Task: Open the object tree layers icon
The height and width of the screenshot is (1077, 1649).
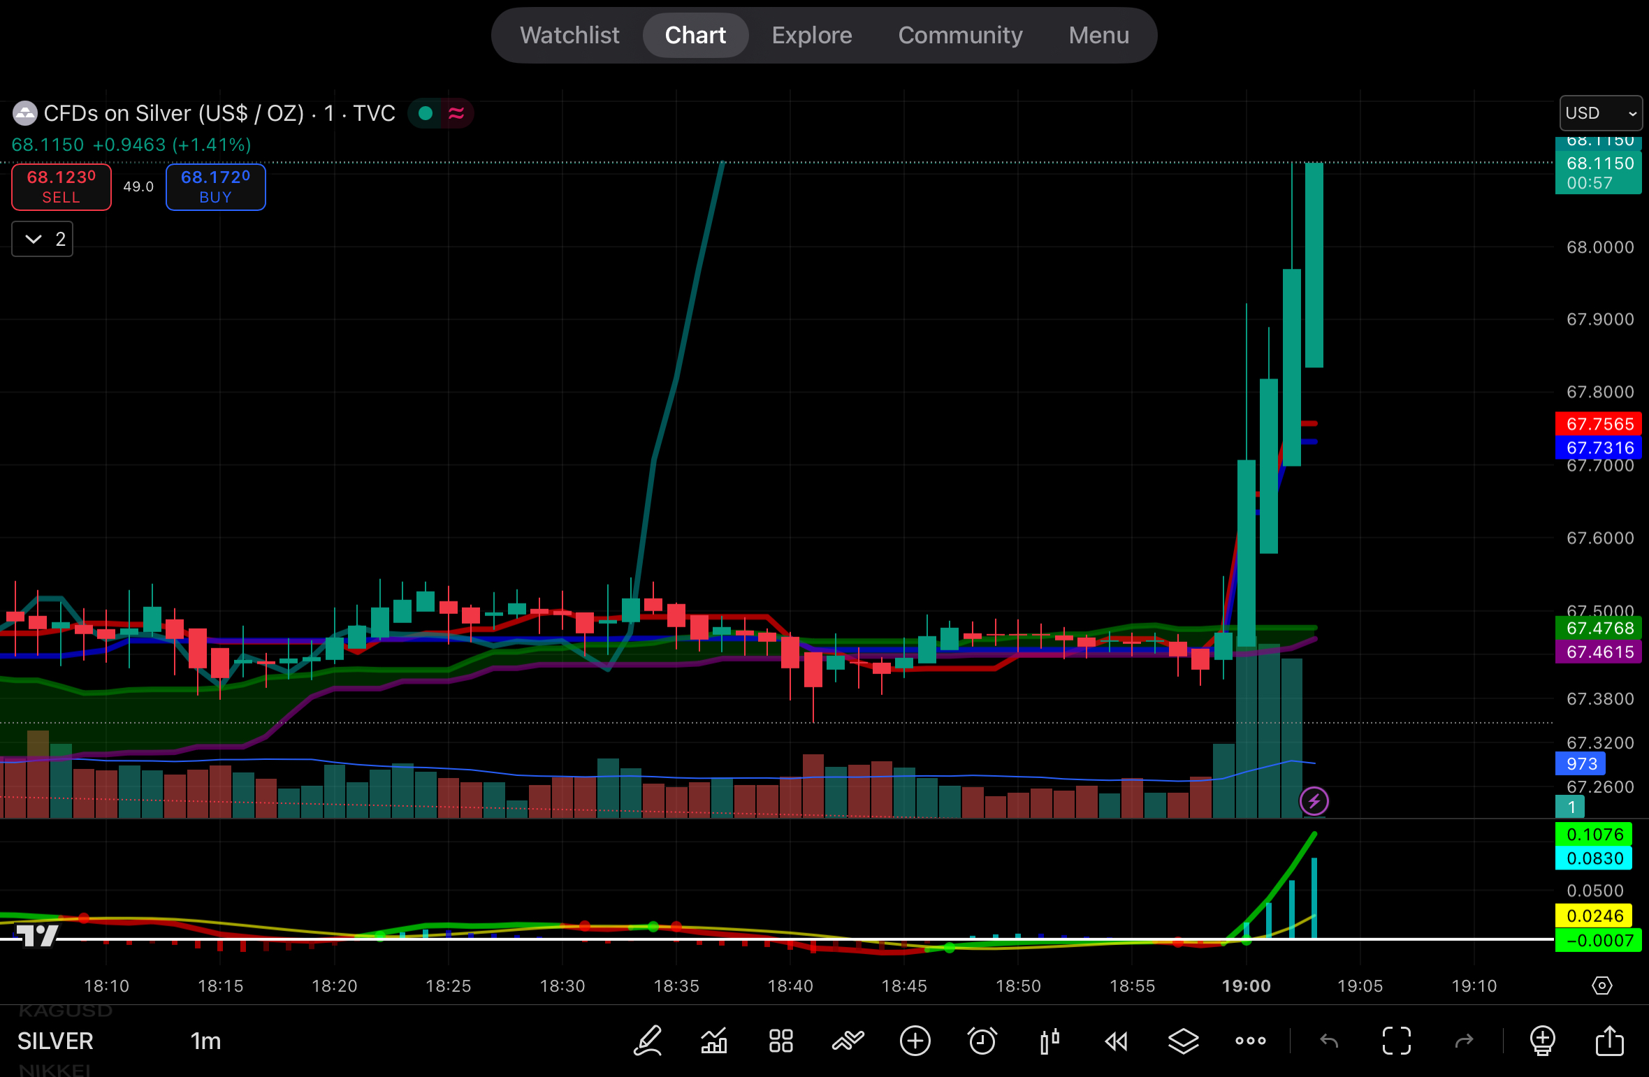Action: pos(1183,1041)
